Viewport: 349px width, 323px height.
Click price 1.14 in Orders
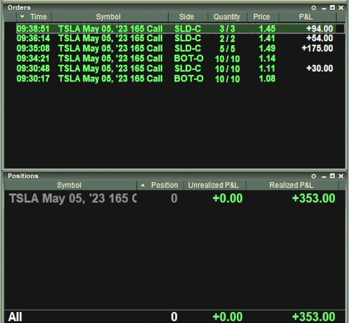click(x=267, y=59)
